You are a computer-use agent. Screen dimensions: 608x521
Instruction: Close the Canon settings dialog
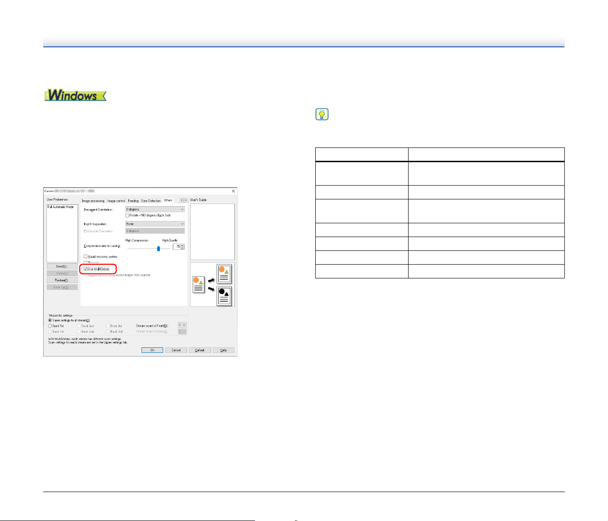(x=233, y=191)
